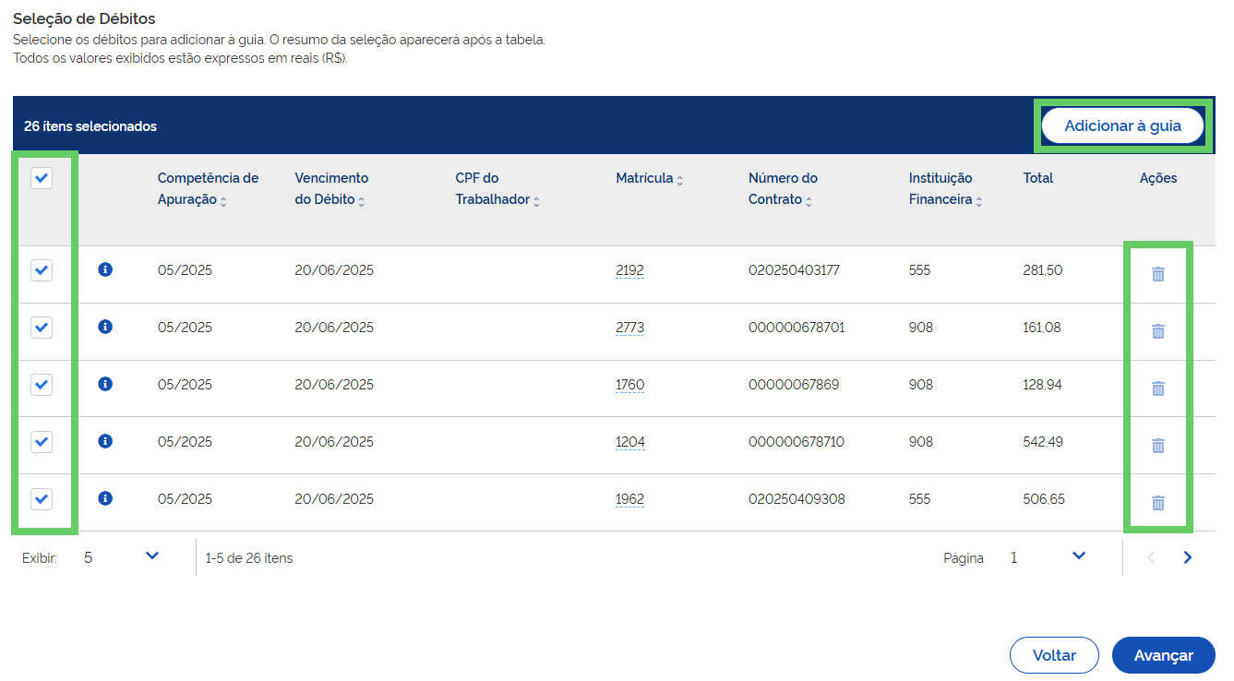Viewport: 1234px width, 681px height.
Task: Delete the debit with total 542,49
Action: pyautogui.click(x=1158, y=446)
